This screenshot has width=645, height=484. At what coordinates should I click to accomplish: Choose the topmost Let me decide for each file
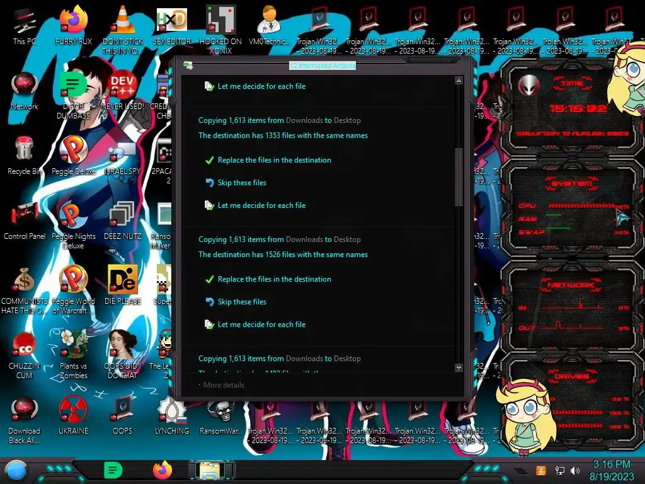[x=255, y=86]
